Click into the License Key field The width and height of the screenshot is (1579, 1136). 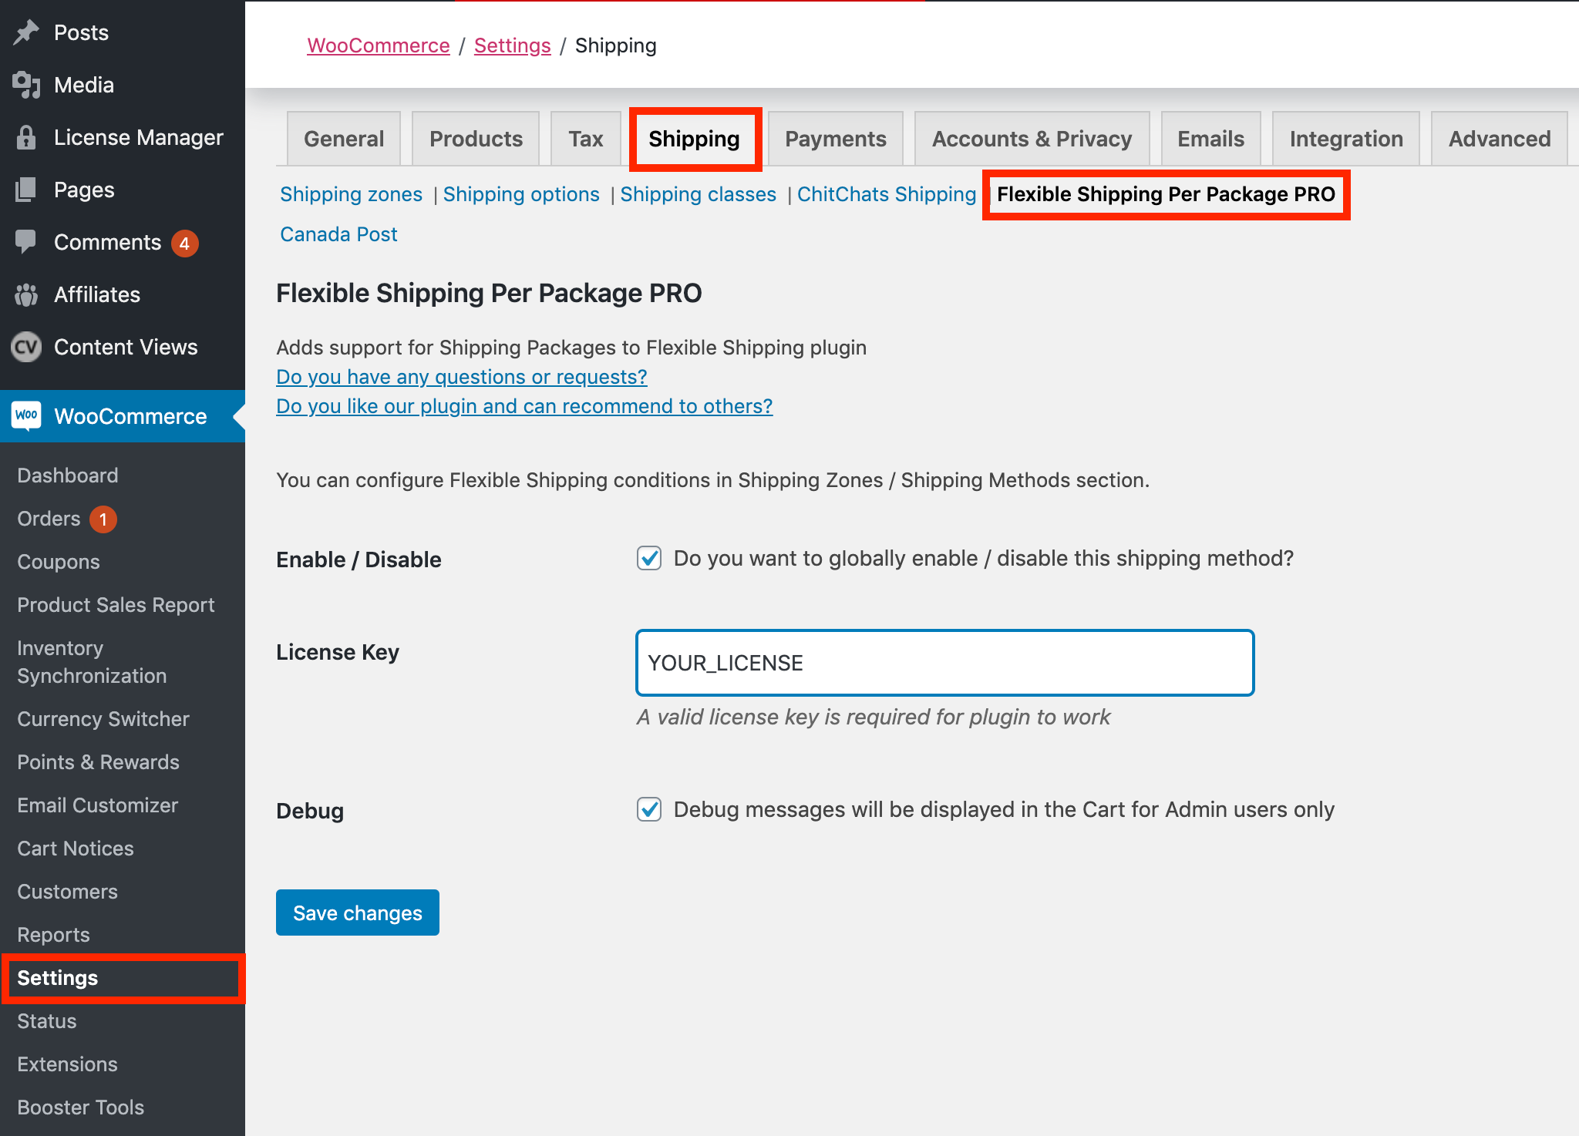944,663
